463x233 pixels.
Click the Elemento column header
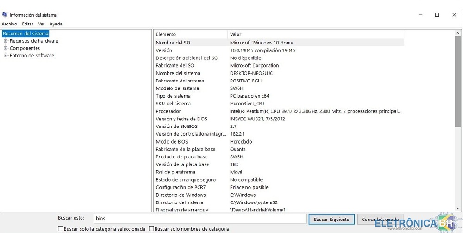190,34
